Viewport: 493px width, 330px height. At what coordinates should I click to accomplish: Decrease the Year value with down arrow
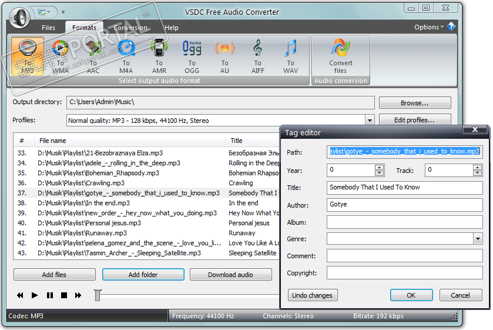[380, 173]
